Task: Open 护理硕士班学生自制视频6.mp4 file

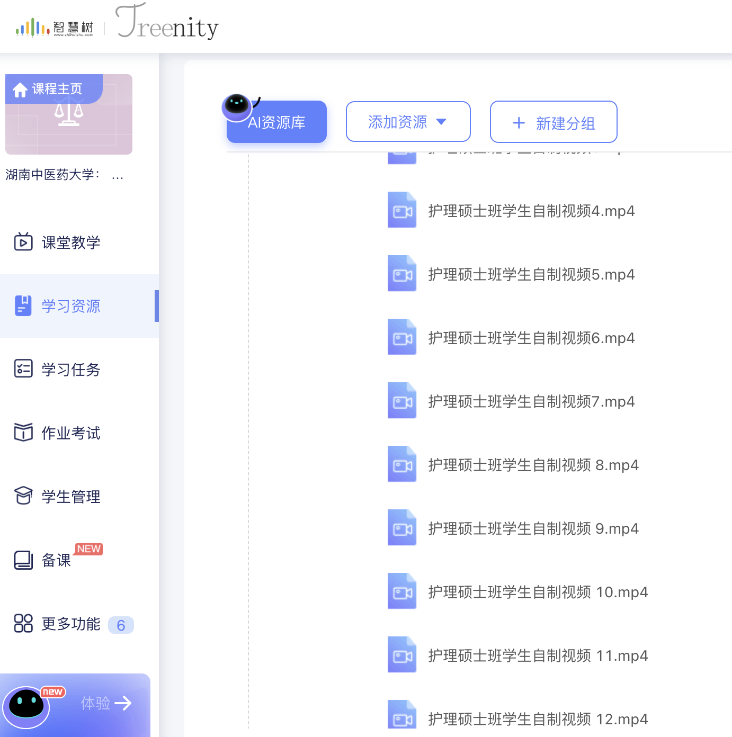Action: [x=531, y=338]
